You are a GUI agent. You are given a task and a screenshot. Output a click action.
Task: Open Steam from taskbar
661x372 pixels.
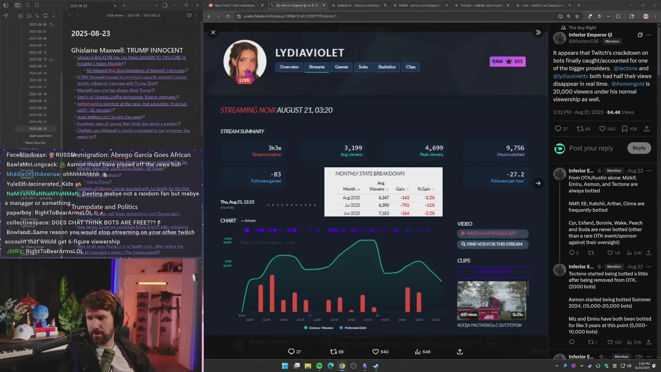pyautogui.click(x=375, y=366)
